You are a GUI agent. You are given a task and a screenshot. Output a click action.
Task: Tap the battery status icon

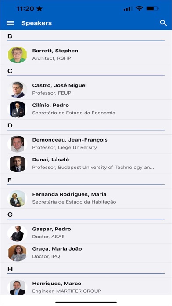pyautogui.click(x=152, y=9)
